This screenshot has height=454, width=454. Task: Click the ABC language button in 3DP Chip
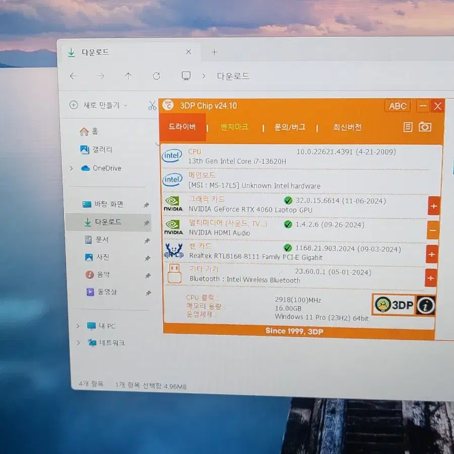point(398,106)
